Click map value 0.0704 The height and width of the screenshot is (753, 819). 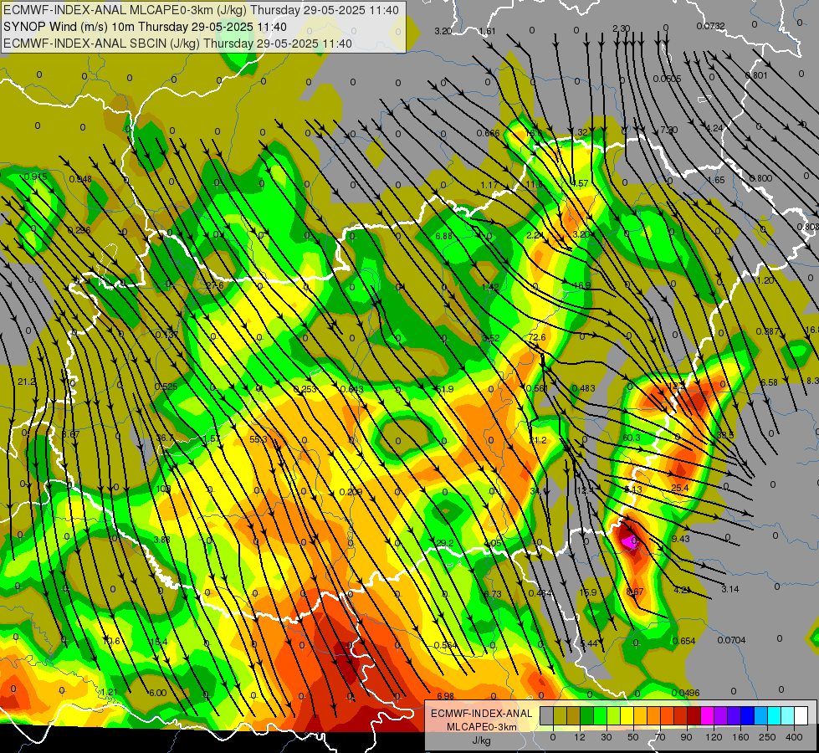point(731,640)
